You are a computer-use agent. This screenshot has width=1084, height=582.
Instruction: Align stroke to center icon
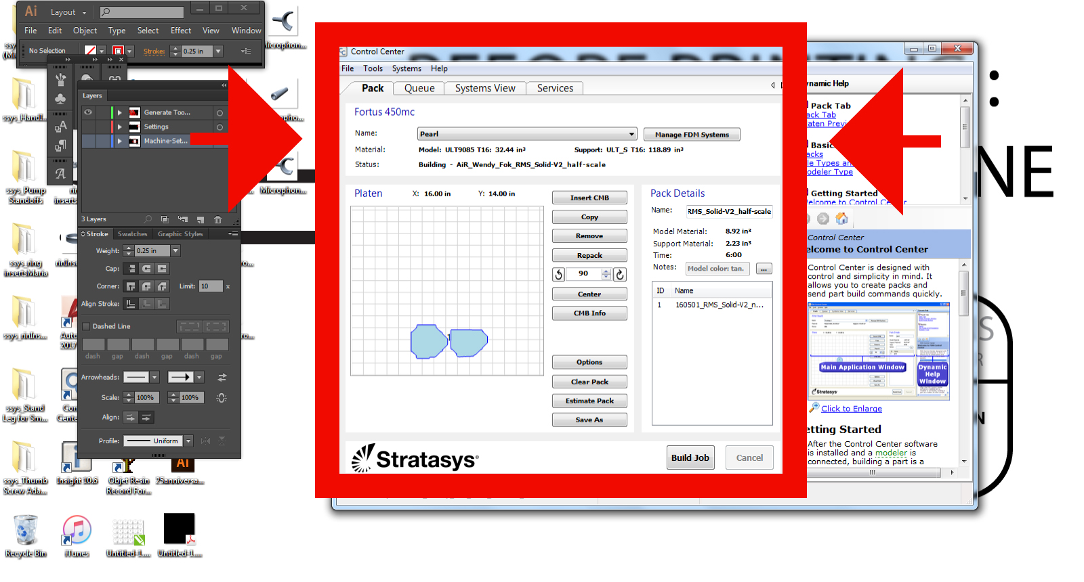[x=131, y=304]
